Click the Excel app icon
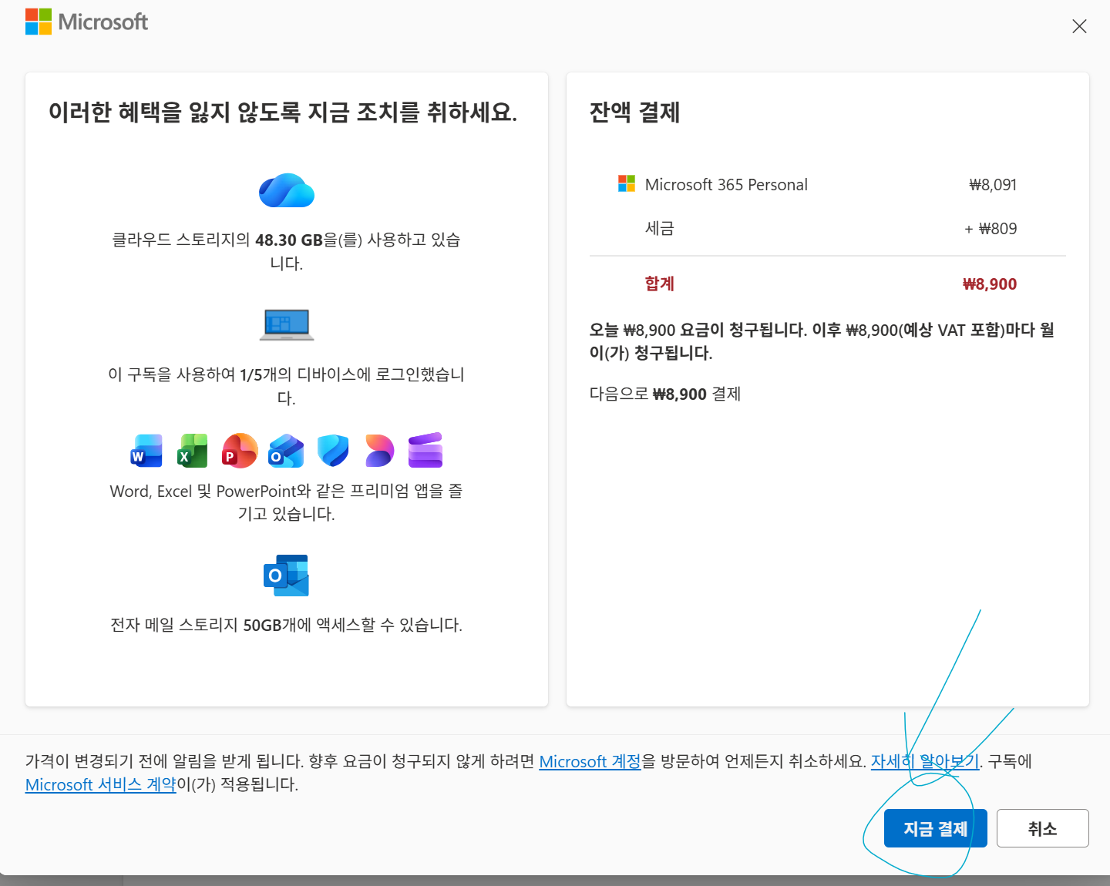1110x886 pixels. coord(193,451)
